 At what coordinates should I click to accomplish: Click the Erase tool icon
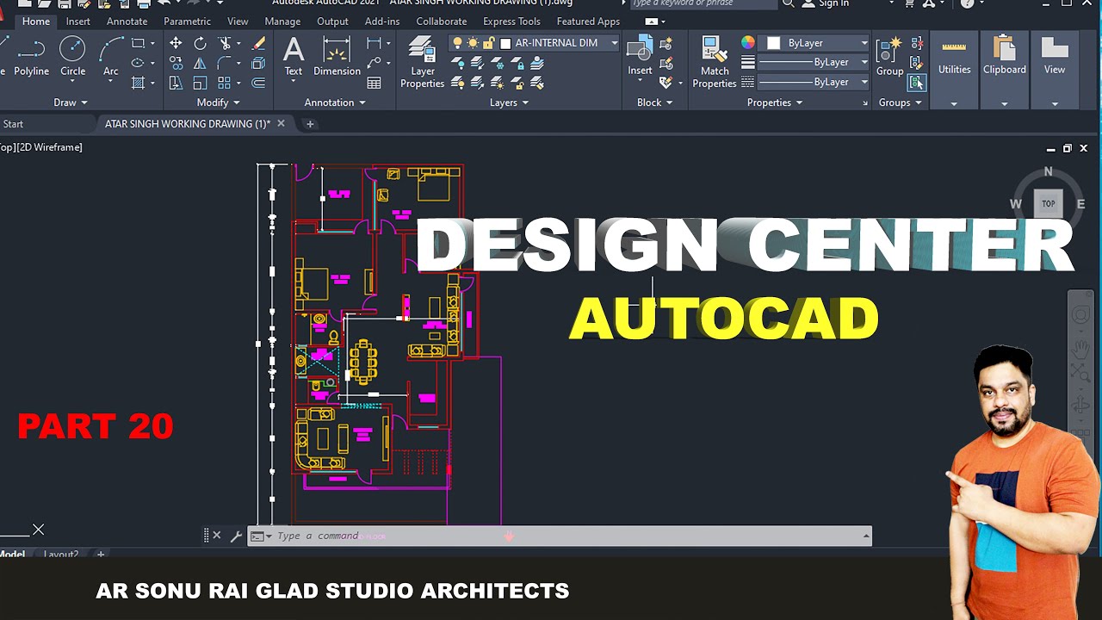pos(258,43)
